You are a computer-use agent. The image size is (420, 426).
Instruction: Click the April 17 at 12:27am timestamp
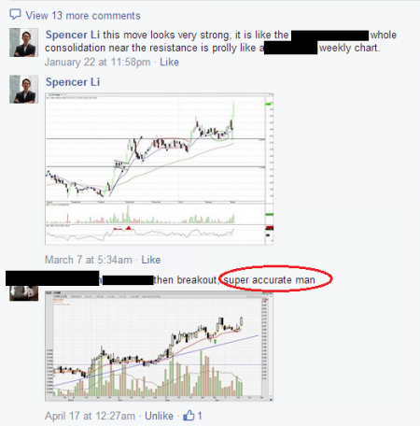90,416
